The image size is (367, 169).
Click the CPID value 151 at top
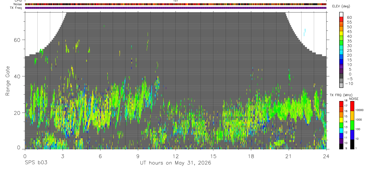[x=176, y=1]
